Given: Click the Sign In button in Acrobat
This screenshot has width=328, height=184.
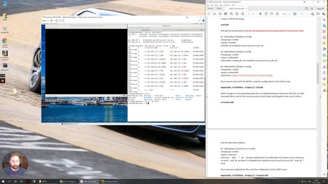Looking at the screenshot, I should click(x=320, y=9).
